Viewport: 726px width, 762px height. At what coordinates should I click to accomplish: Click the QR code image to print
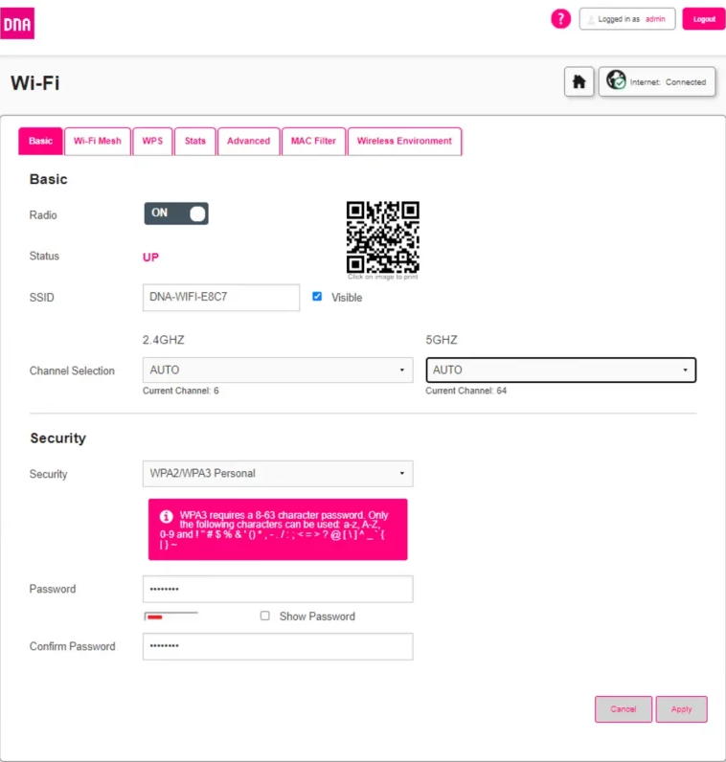[383, 237]
